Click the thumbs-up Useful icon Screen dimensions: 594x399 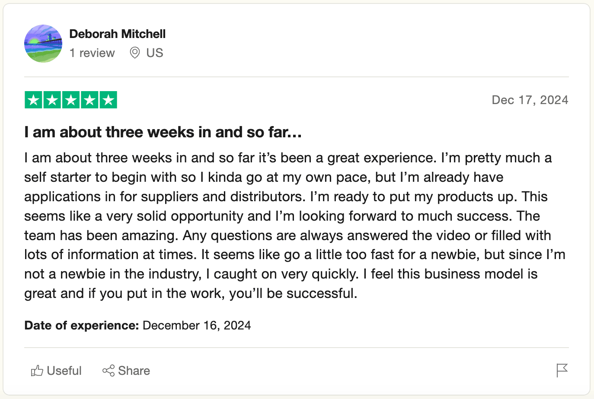[37, 370]
